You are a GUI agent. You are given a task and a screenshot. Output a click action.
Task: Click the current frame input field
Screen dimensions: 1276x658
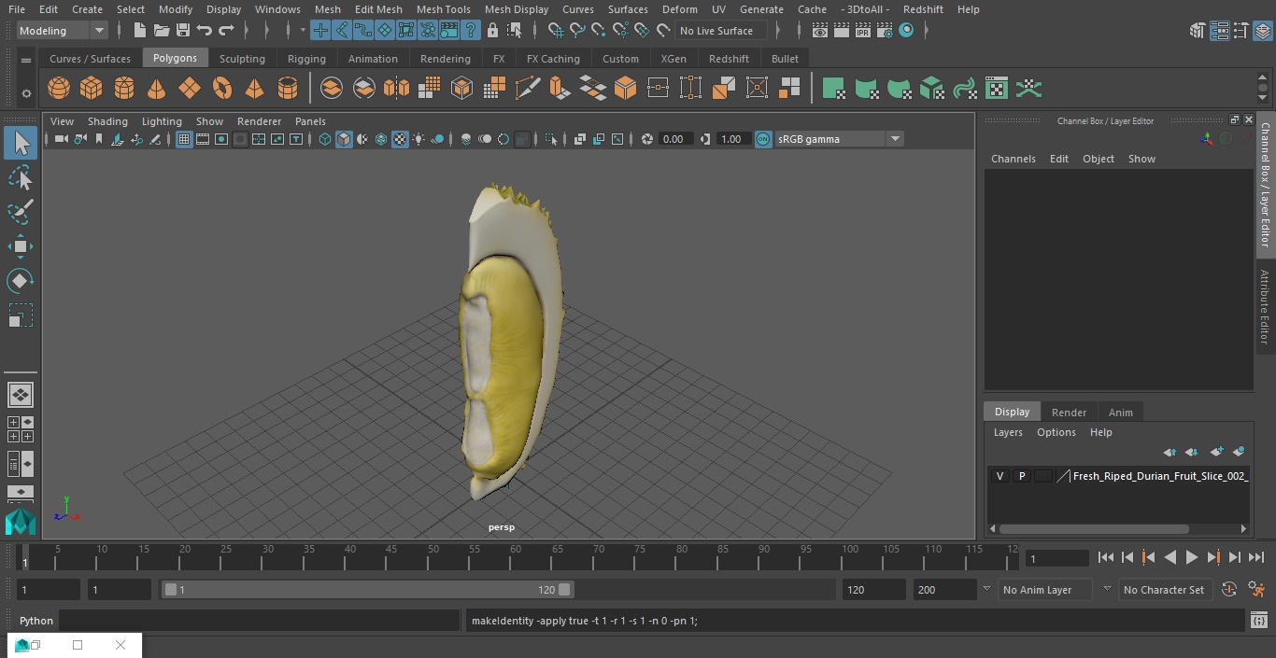click(1056, 558)
